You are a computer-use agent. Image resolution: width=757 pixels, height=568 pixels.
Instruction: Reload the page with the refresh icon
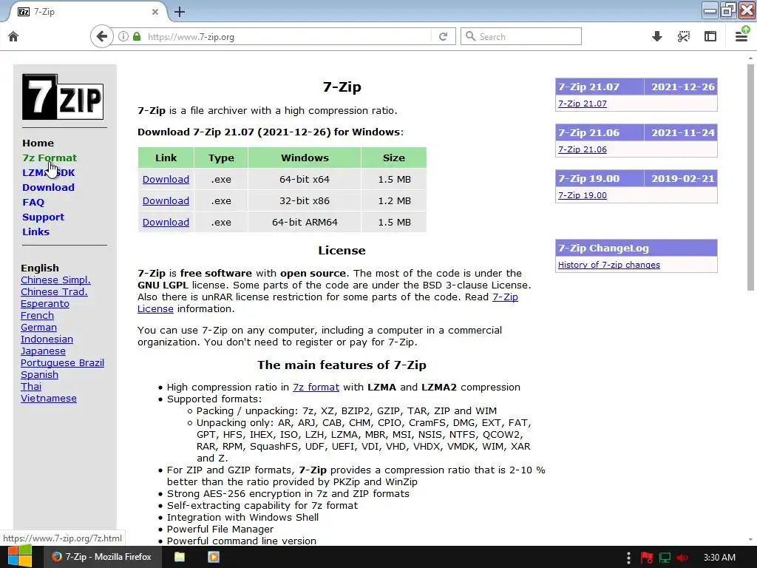coord(443,37)
